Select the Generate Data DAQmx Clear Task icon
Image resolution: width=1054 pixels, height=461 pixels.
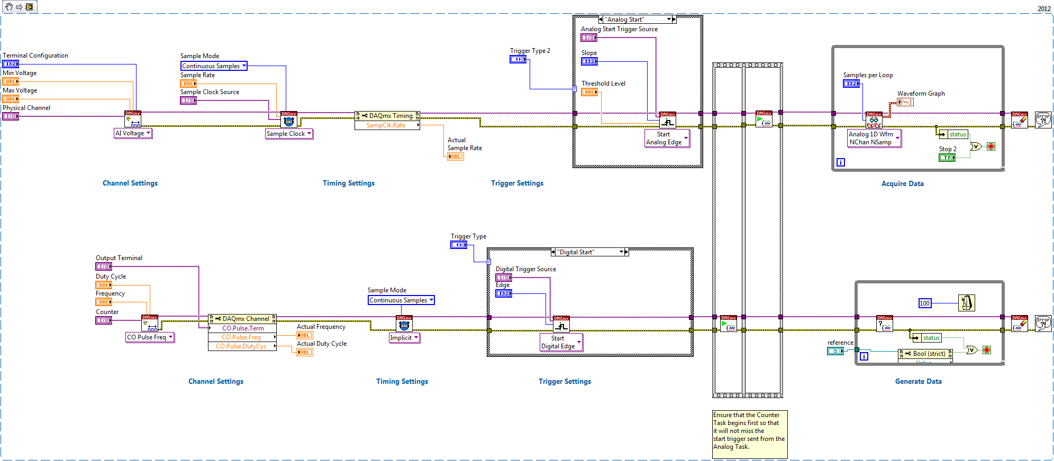tap(1020, 324)
